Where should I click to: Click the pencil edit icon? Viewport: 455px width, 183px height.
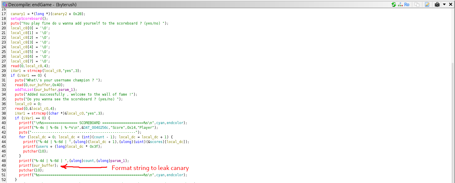pyautogui.click(x=427, y=4)
